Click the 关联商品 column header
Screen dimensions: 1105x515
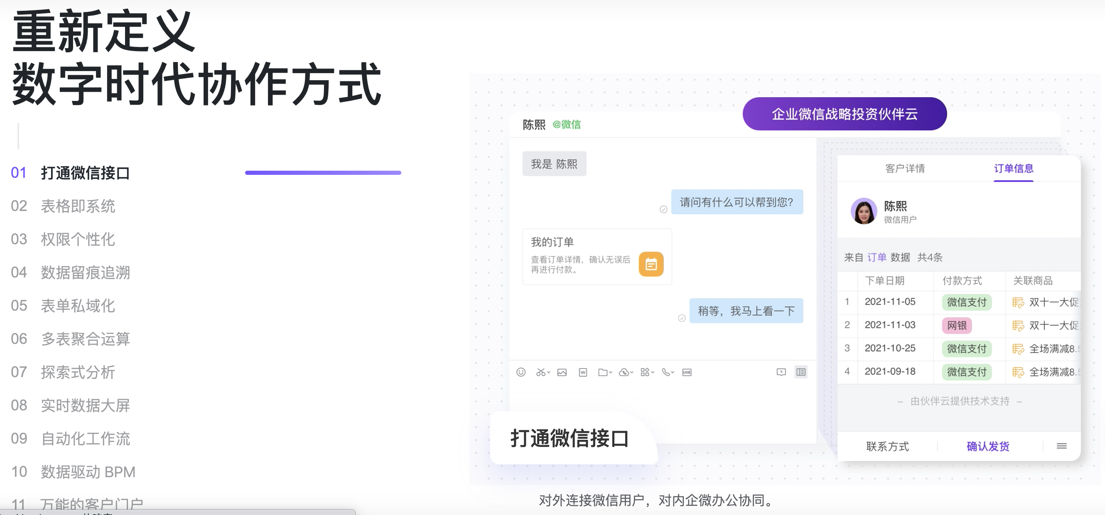tap(1033, 281)
